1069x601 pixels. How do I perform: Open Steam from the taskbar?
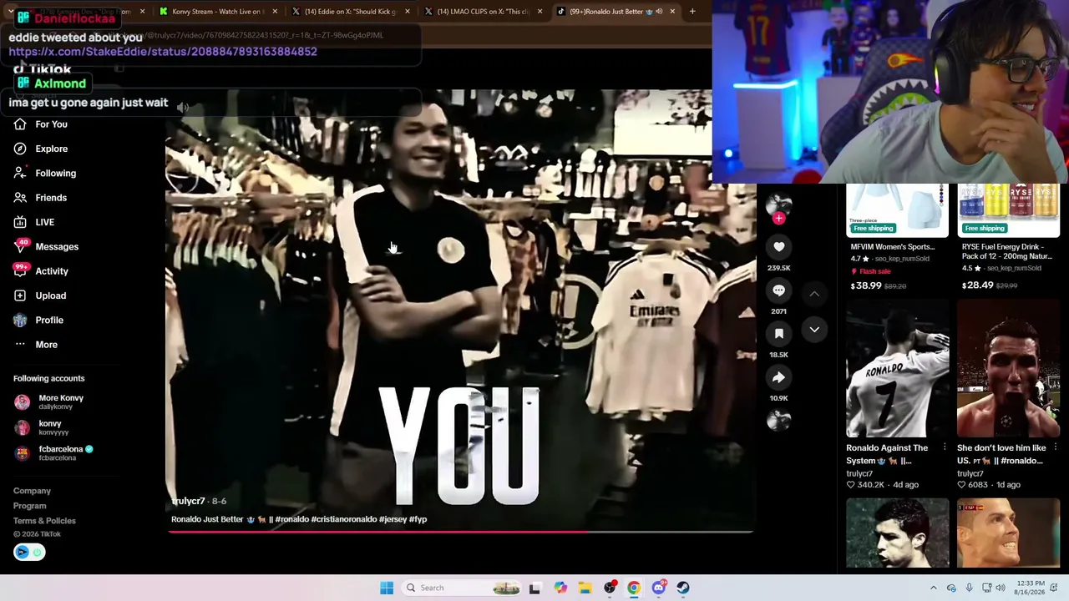coord(683,588)
